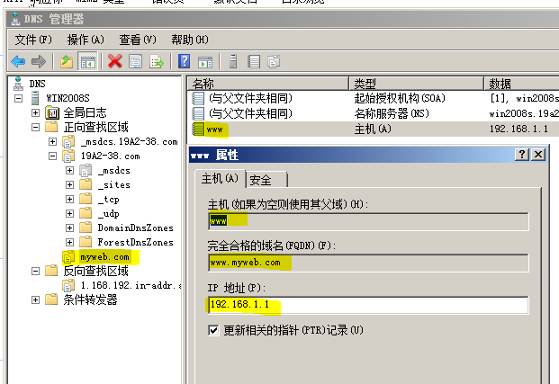Collapse the 反向查找区域 node
Screen dimensions: 559x384
point(35,272)
